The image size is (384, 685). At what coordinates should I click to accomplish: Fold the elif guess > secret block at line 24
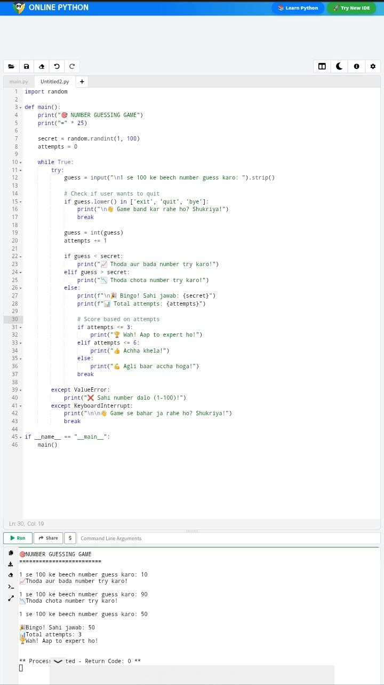pos(20,272)
